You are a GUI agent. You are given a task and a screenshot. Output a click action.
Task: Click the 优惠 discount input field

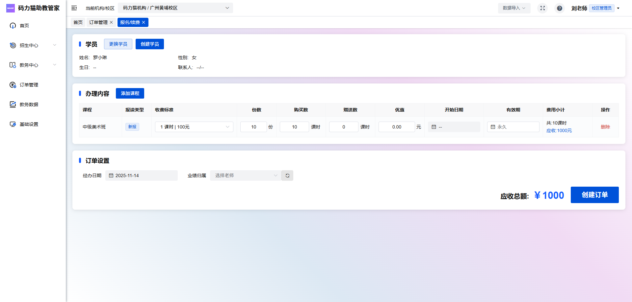coord(396,127)
